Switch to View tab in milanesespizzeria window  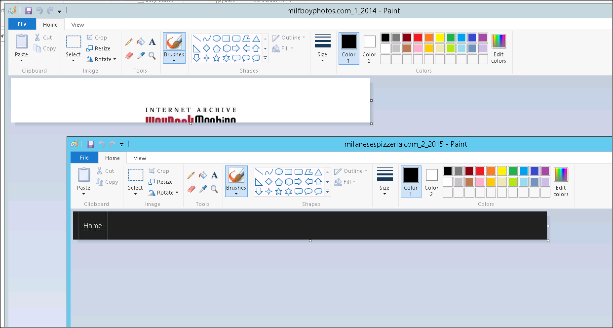click(140, 158)
